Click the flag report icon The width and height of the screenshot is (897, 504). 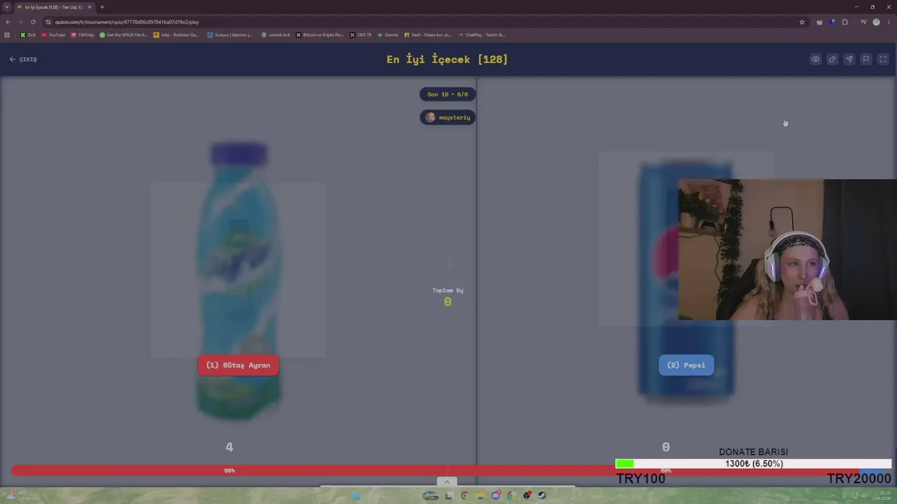[865, 59]
